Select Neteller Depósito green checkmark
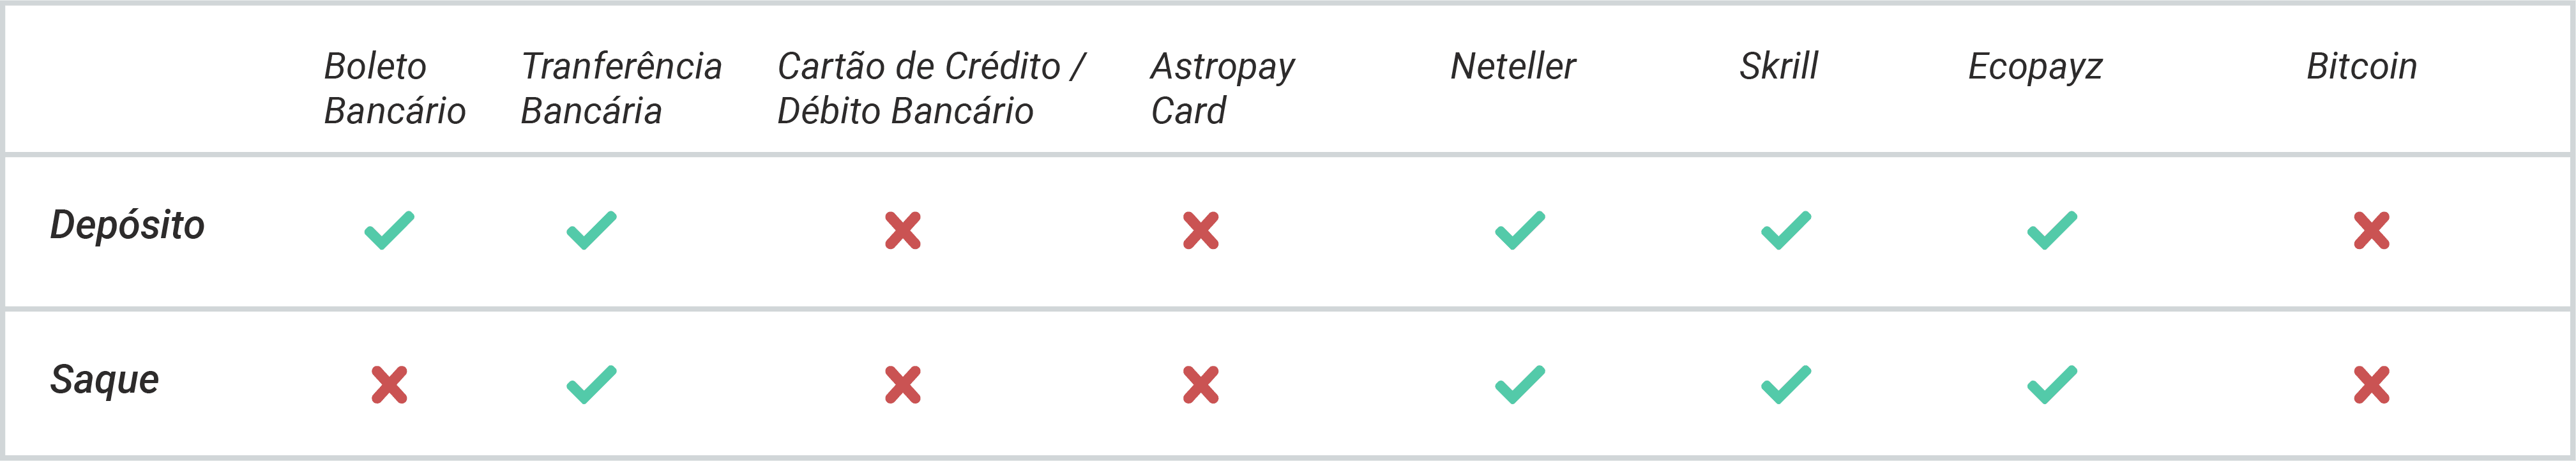This screenshot has height=461, width=2576. point(1520,230)
